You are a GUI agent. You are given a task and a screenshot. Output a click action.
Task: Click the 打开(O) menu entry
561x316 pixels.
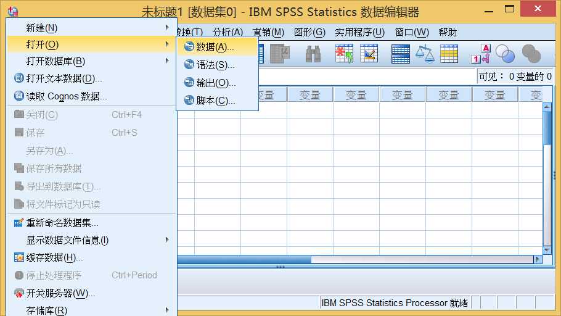point(92,44)
